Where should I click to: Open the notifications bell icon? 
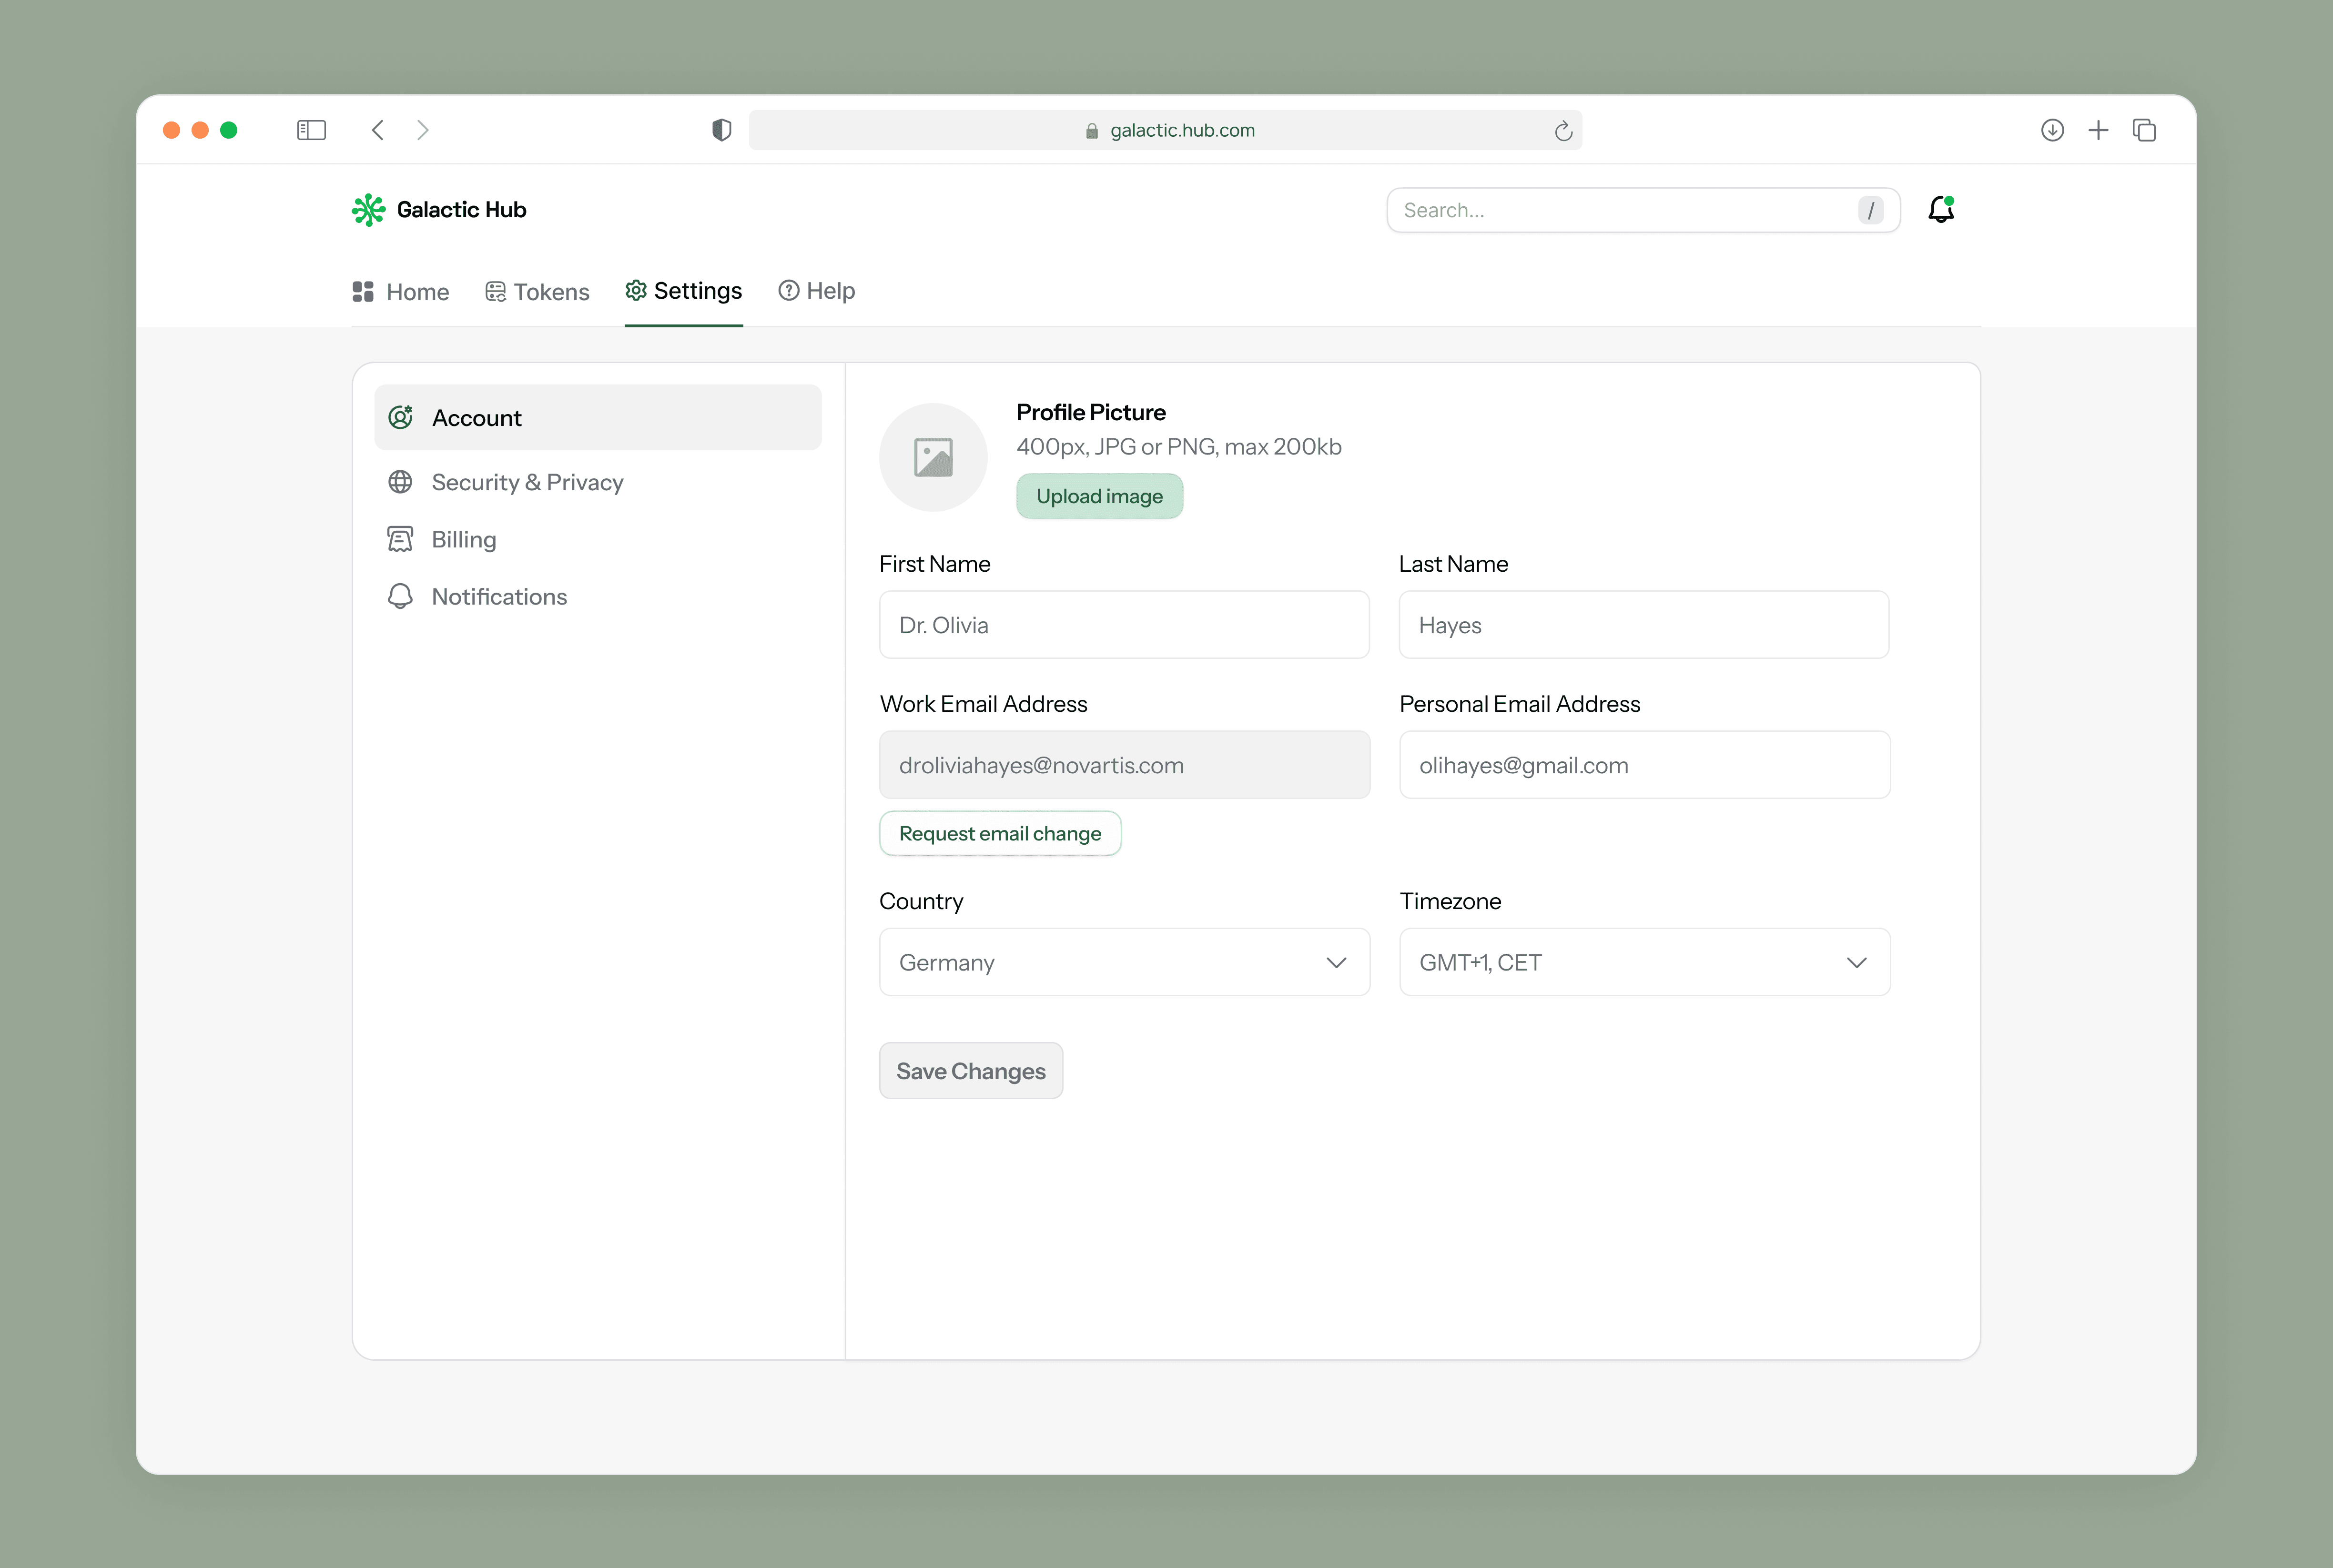click(x=1941, y=209)
